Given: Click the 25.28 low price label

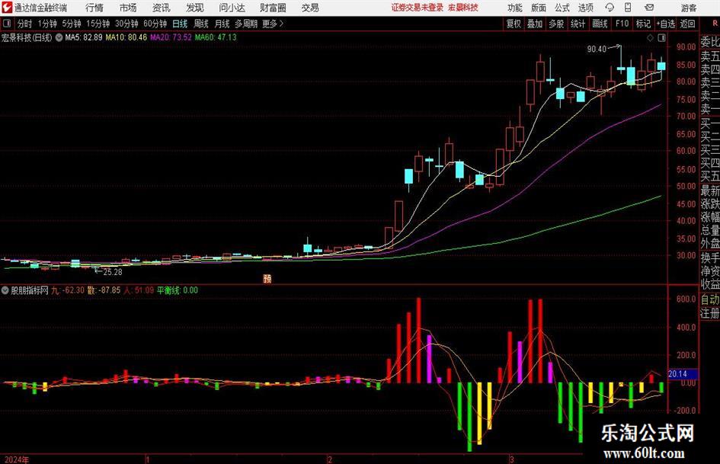Looking at the screenshot, I should click(x=113, y=272).
